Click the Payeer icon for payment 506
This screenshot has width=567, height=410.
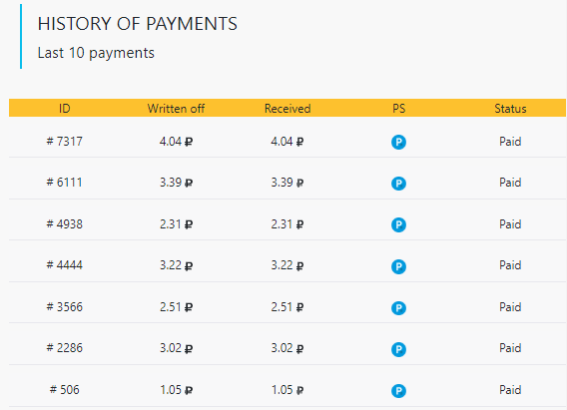point(398,391)
